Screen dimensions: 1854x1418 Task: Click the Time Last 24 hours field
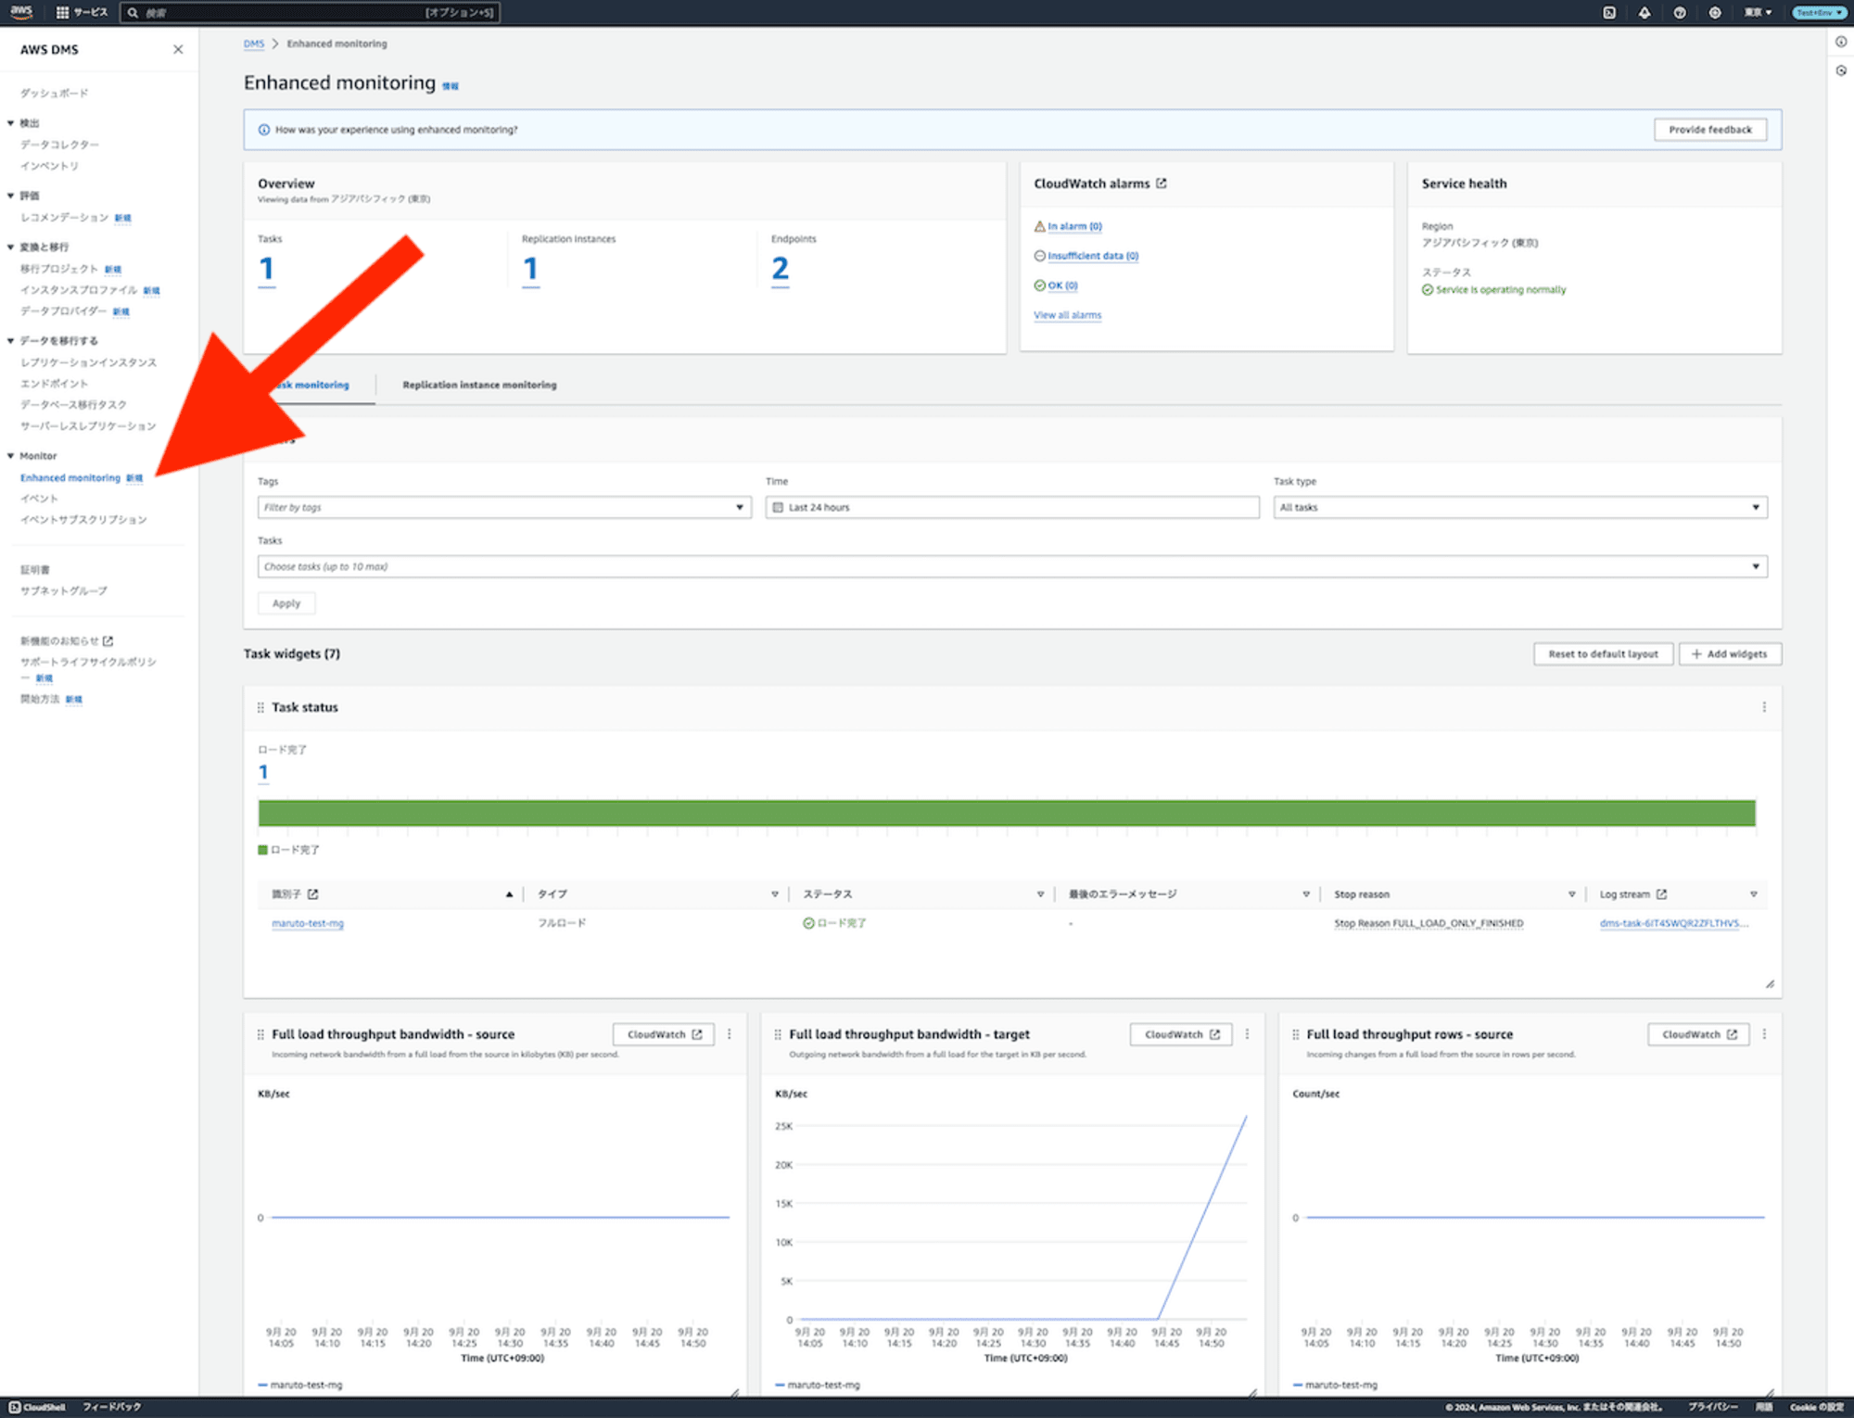coord(1012,508)
